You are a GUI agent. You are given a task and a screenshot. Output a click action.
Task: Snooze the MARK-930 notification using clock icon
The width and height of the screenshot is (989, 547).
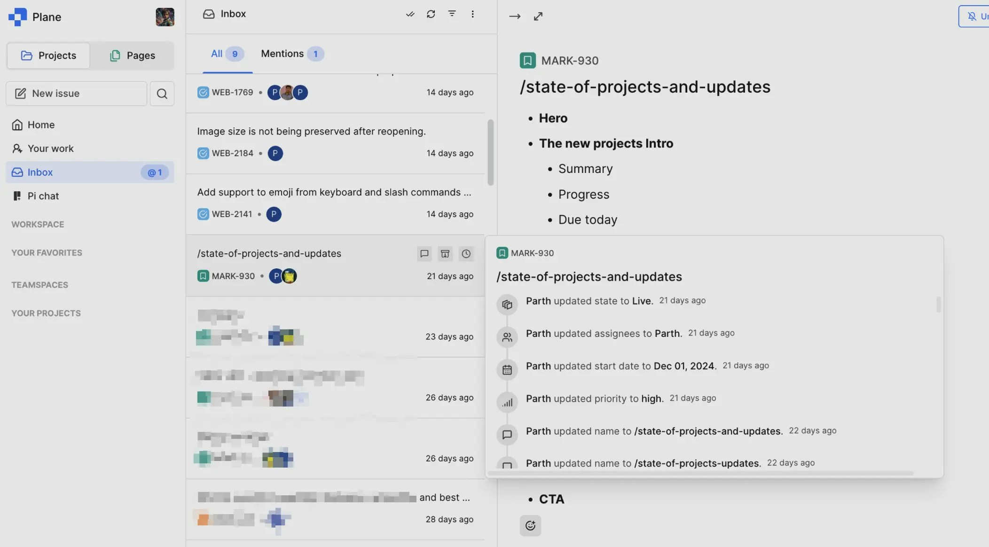(465, 253)
